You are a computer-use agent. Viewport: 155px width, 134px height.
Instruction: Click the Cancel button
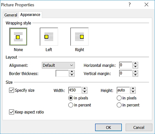coord(139,127)
